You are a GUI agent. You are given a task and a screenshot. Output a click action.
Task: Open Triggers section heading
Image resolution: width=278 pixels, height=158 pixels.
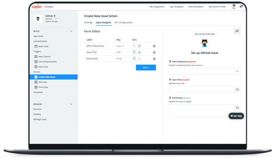point(37,51)
